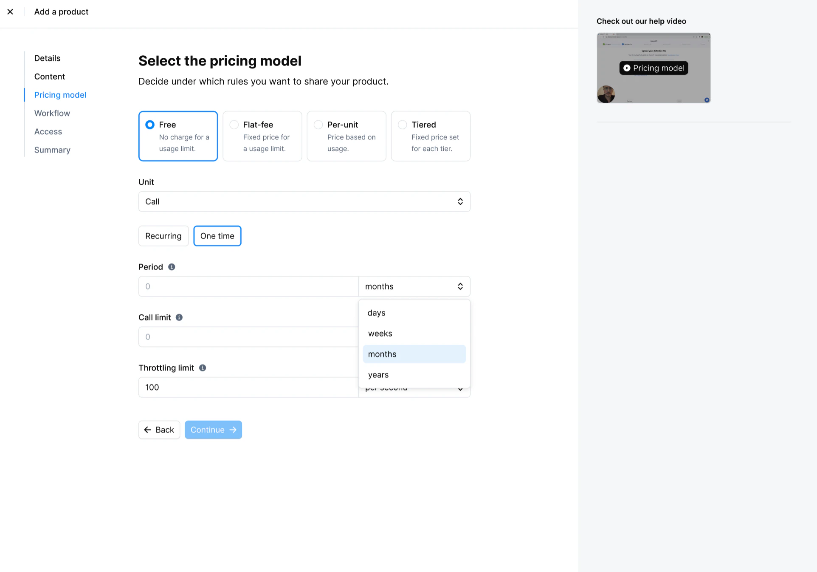This screenshot has height=572, width=817.
Task: Choose weeks from the period list
Action: coord(380,334)
